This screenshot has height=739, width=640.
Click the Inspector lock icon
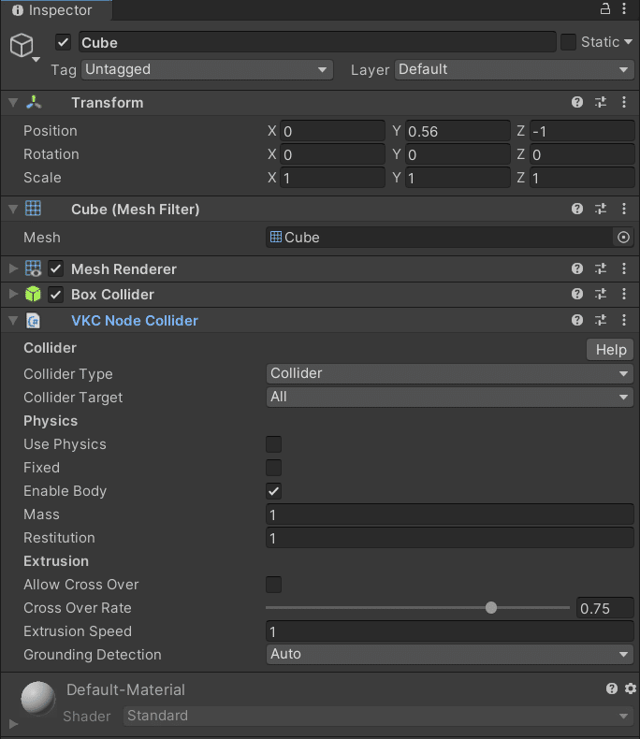pos(604,9)
